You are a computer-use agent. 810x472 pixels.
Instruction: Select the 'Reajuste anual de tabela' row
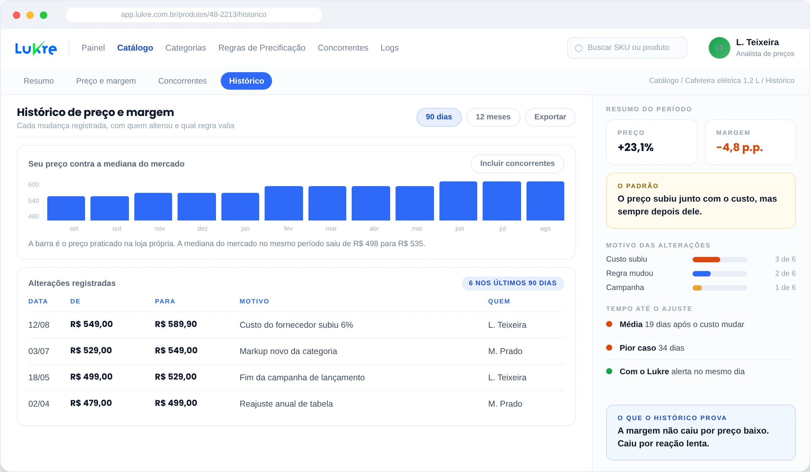pos(296,404)
